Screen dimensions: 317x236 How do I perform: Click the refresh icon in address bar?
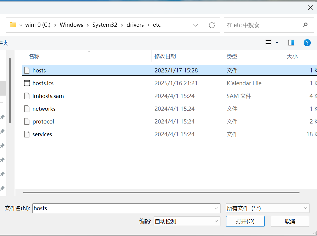coord(212,25)
